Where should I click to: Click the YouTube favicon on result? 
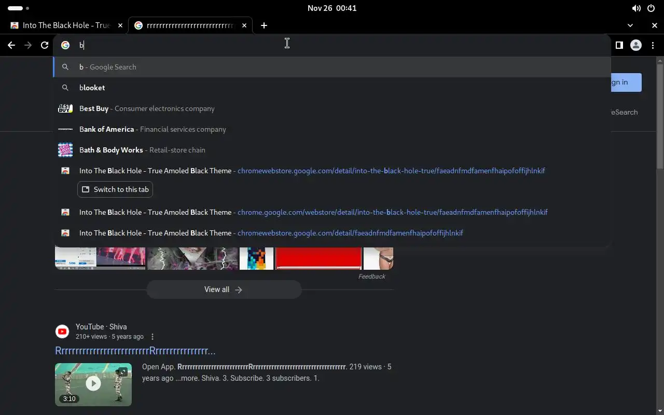click(62, 331)
